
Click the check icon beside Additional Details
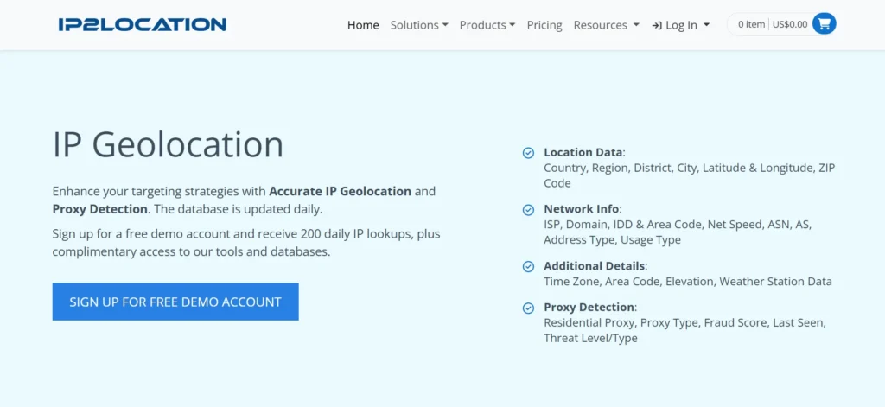(528, 266)
